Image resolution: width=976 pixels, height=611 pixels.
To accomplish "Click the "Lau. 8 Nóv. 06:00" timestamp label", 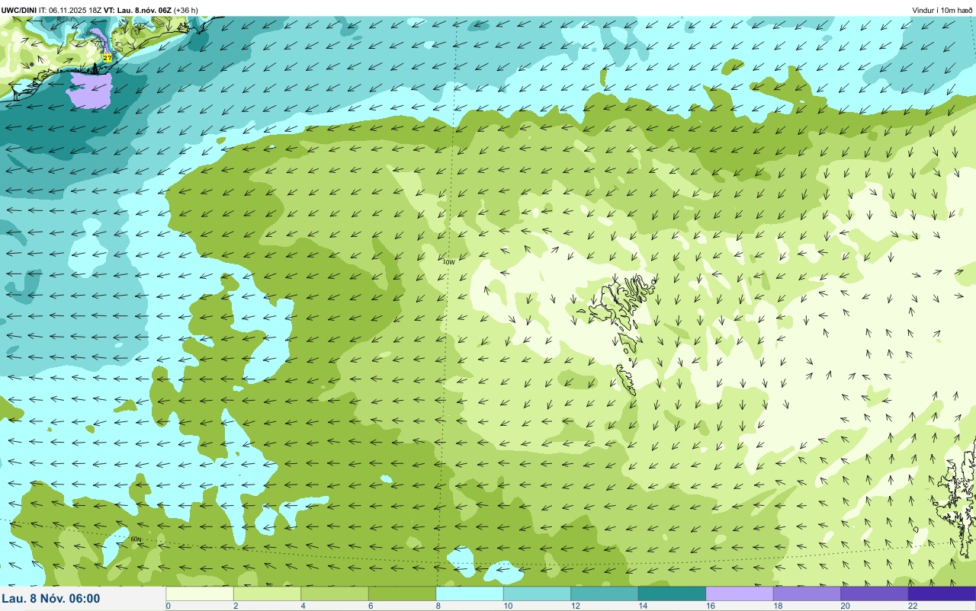I will (51, 599).
